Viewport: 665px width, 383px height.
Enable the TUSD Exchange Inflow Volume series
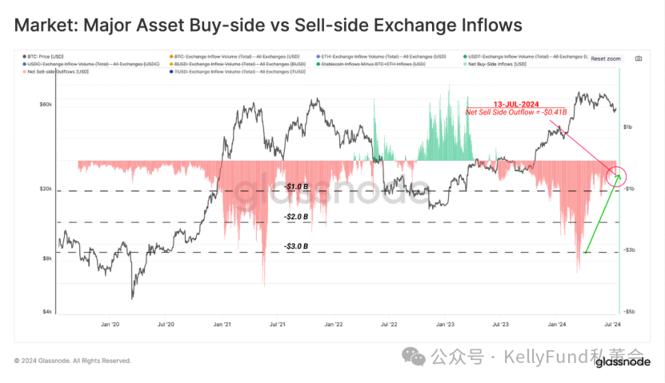237,72
